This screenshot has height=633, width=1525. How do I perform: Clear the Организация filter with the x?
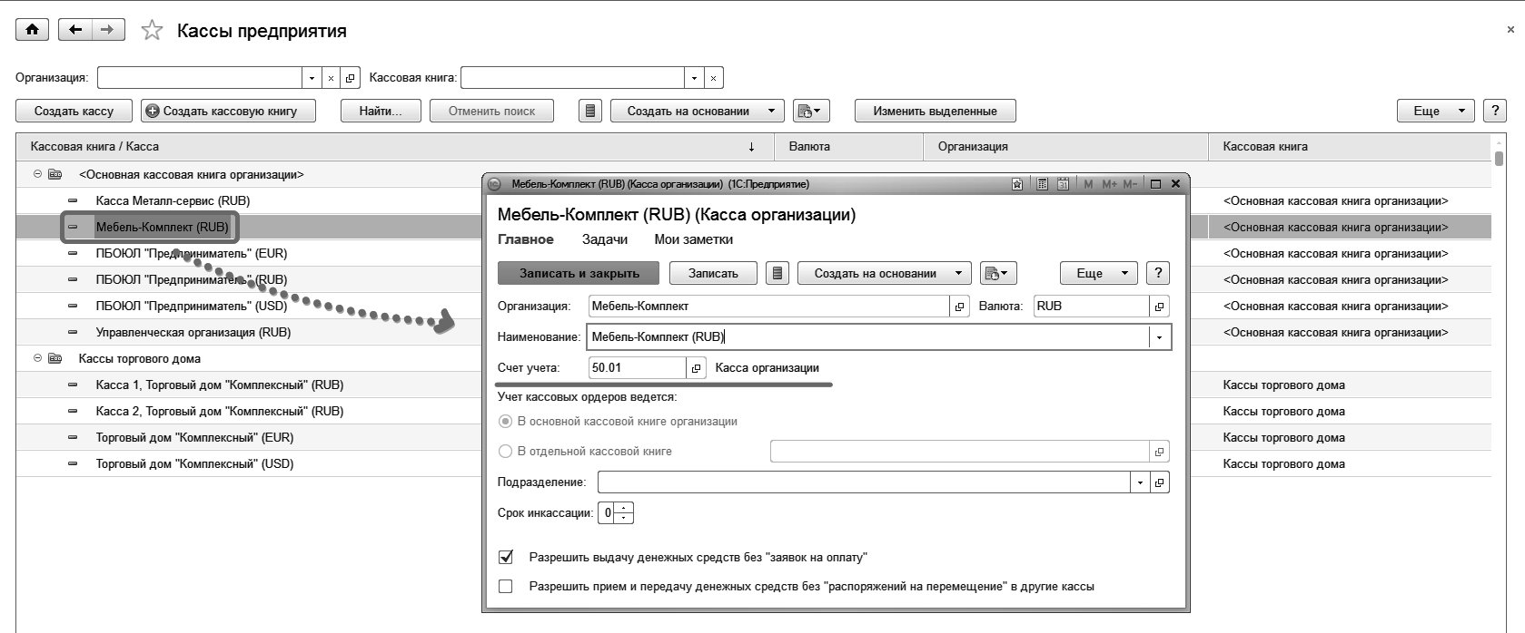pyautogui.click(x=331, y=78)
